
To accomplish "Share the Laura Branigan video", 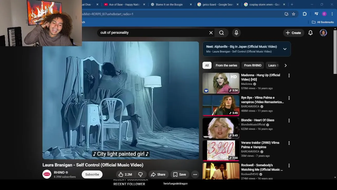I will 158,174.
